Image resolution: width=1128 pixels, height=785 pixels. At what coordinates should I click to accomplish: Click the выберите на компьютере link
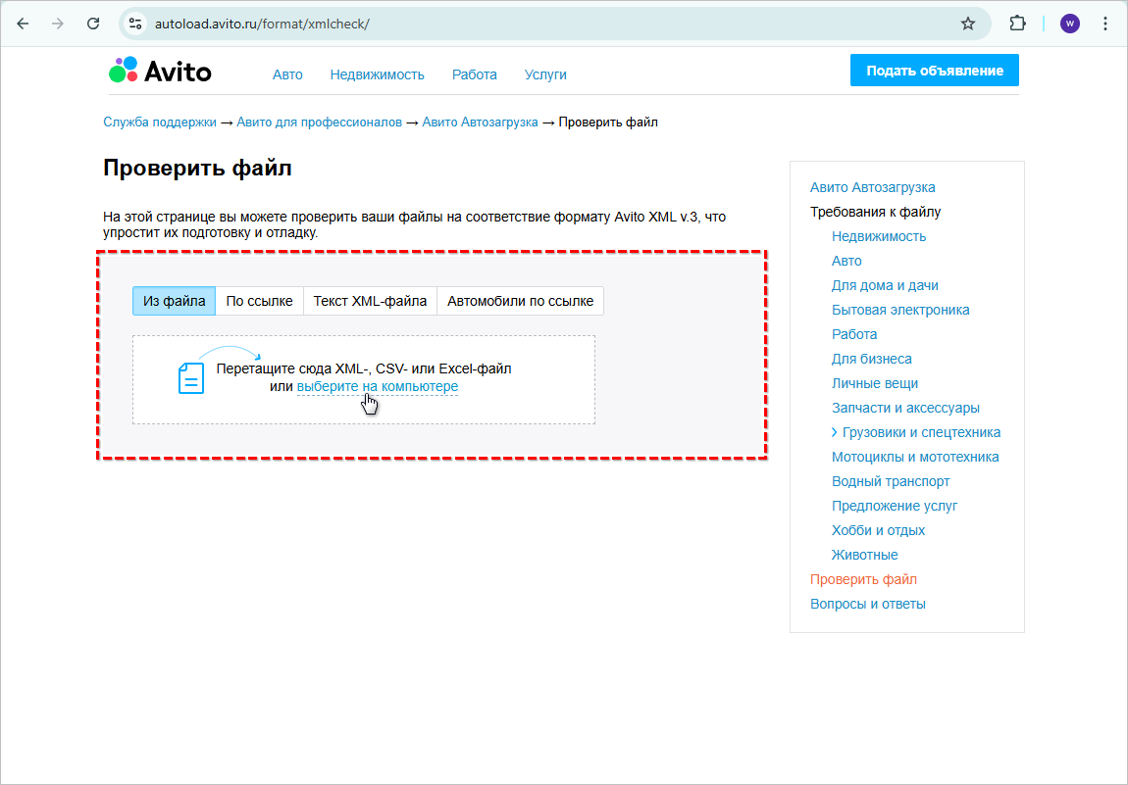377,387
